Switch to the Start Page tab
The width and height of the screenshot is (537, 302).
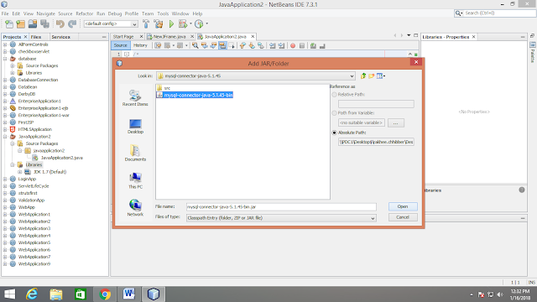click(x=123, y=37)
